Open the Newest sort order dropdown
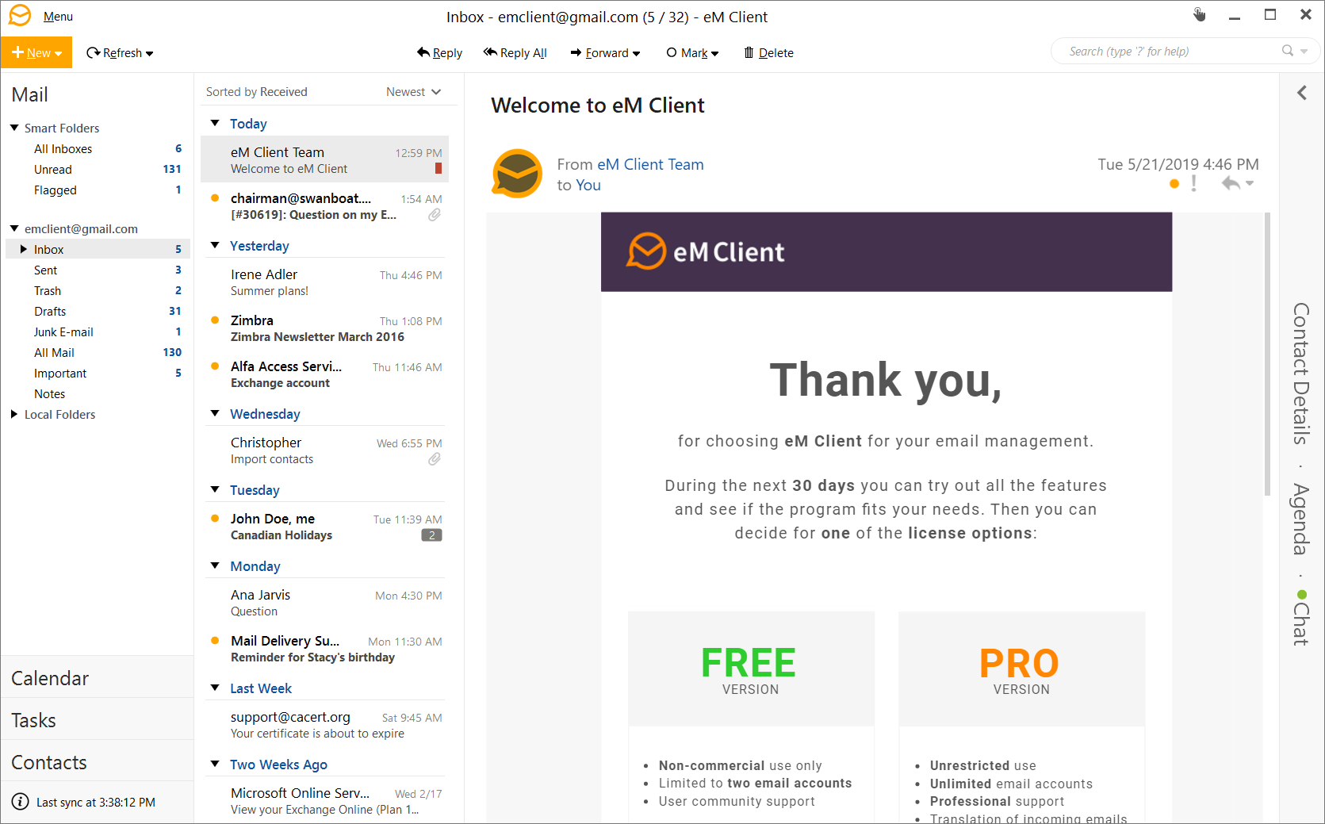The image size is (1325, 824). (413, 92)
